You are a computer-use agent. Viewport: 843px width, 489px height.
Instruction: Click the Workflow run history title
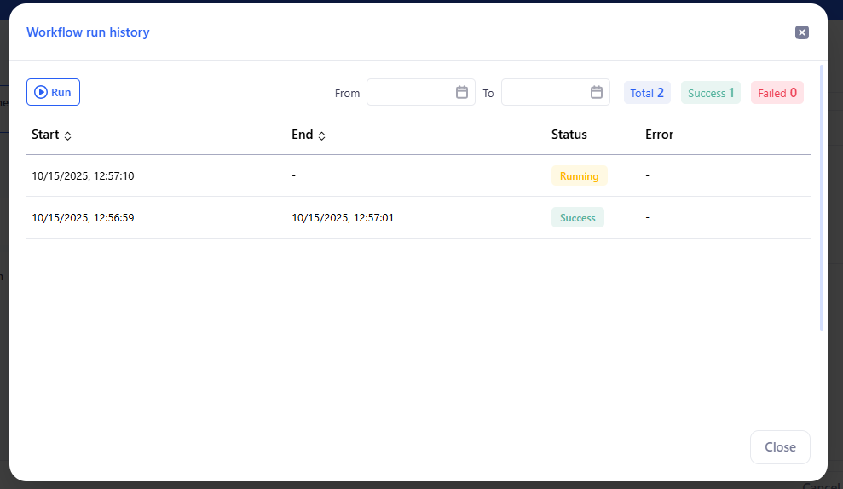click(88, 32)
